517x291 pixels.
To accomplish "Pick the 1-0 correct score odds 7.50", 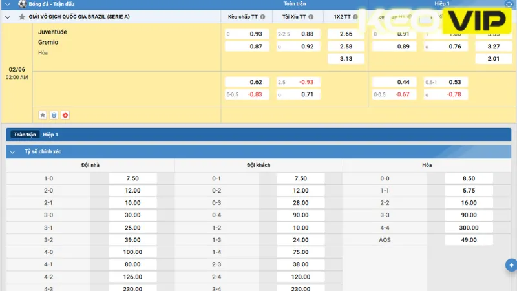I will 132,178.
